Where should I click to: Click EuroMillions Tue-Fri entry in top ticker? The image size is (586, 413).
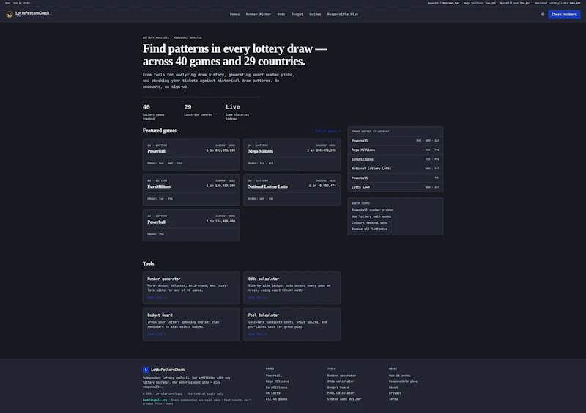click(516, 4)
